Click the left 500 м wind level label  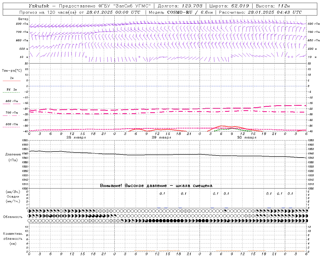coord(24,49)
